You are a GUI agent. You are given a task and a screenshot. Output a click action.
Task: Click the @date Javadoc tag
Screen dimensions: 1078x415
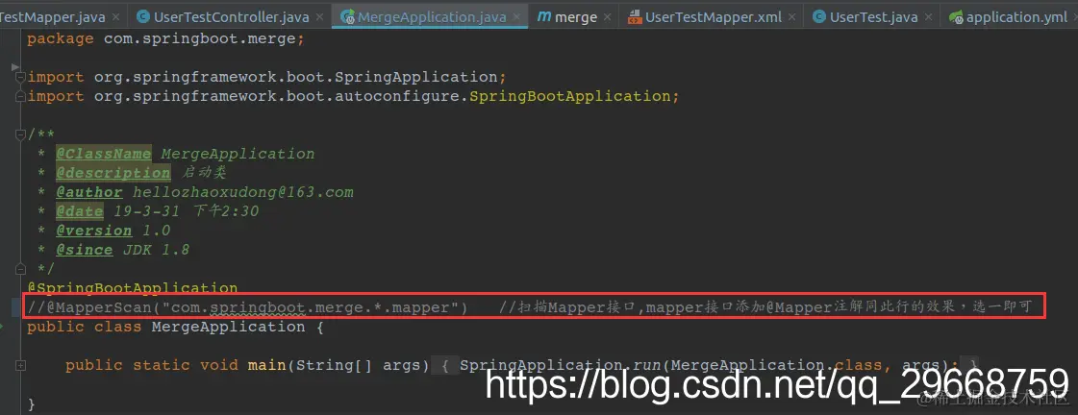(79, 211)
